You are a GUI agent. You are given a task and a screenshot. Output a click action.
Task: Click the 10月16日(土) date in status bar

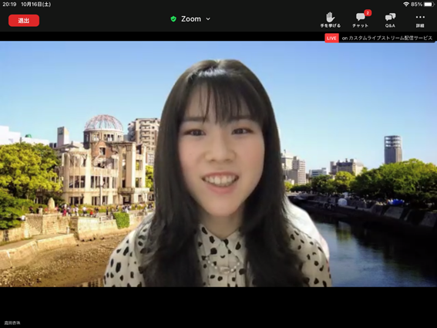click(x=36, y=4)
